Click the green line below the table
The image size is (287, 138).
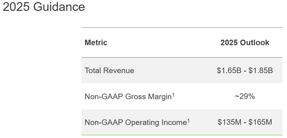pos(182,135)
